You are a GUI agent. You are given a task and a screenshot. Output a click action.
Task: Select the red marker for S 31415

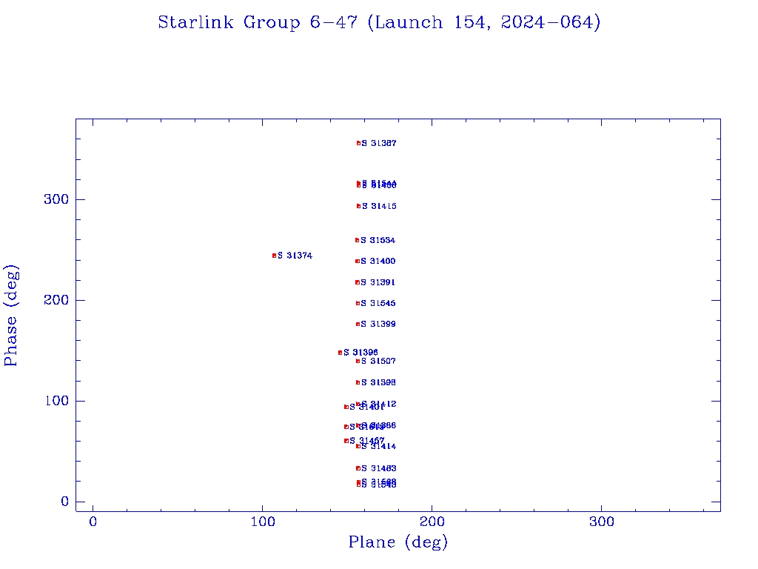click(359, 206)
